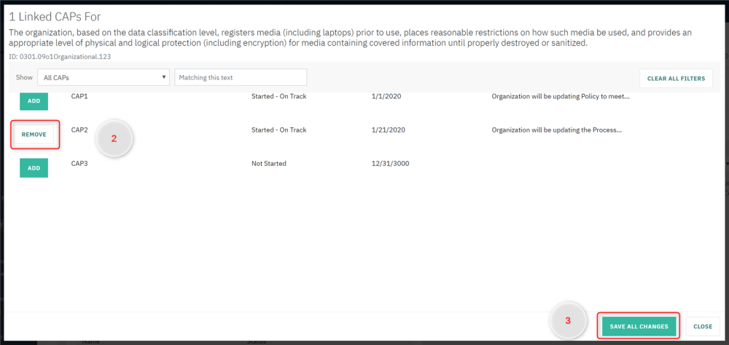The width and height of the screenshot is (729, 345).
Task: Remove the linked CAP2
Action: (x=34, y=135)
